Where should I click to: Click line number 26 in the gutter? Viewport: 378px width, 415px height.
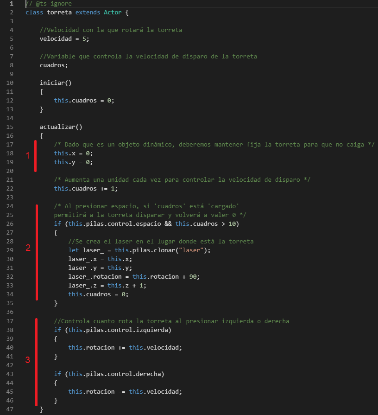click(x=10, y=224)
